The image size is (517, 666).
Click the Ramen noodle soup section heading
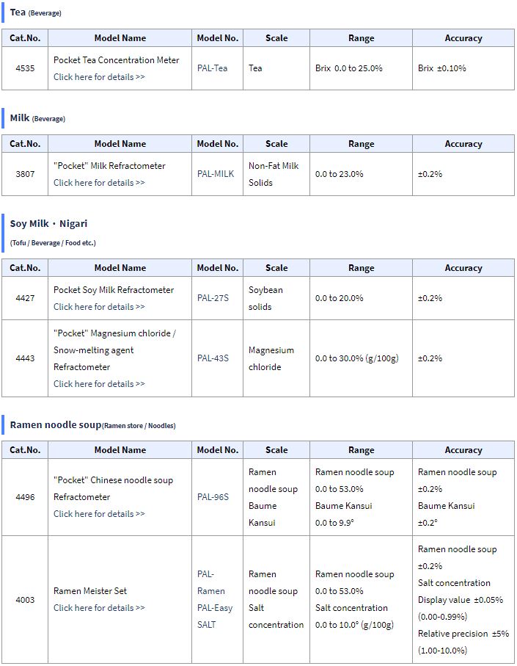tap(93, 425)
